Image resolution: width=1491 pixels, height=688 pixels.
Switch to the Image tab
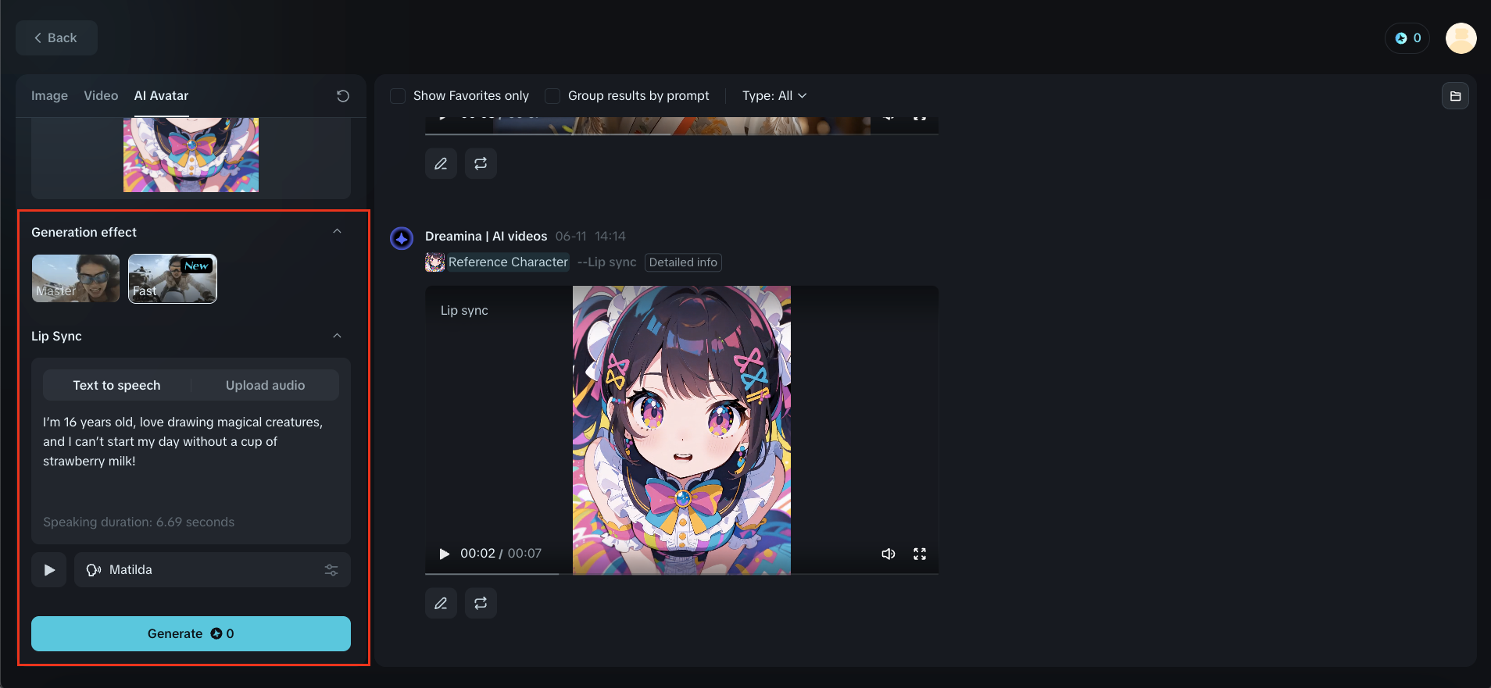(49, 96)
